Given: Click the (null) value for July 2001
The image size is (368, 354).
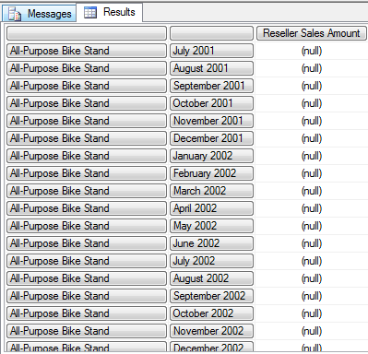Looking at the screenshot, I should [312, 51].
